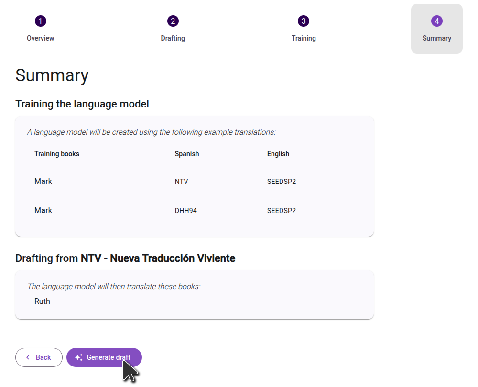This screenshot has width=478, height=387.
Task: Click the Spanish column header
Action: point(187,154)
